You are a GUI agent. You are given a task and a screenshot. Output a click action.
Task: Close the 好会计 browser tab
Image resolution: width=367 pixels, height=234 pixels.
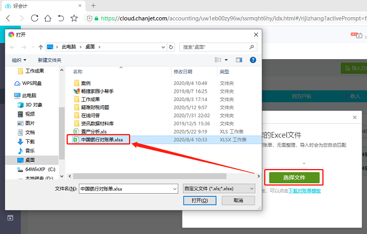[x=80, y=6]
